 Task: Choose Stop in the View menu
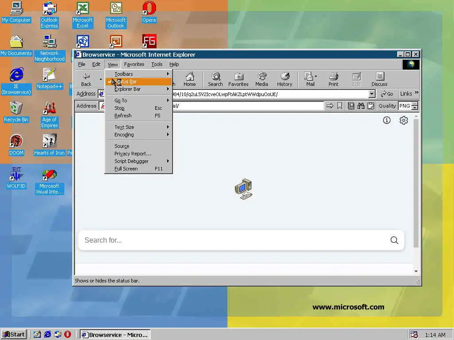click(x=138, y=108)
